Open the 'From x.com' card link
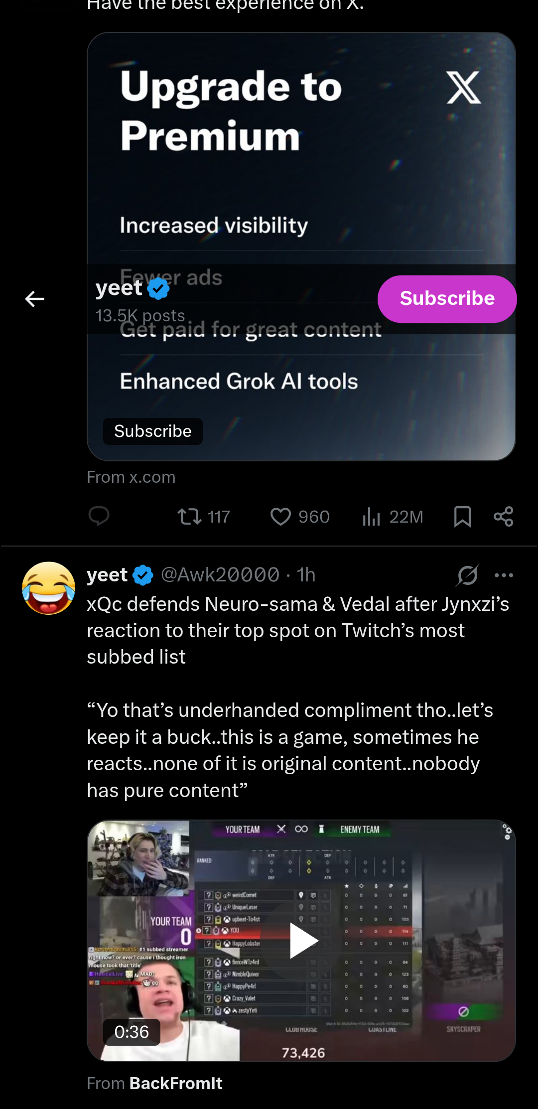 point(131,477)
